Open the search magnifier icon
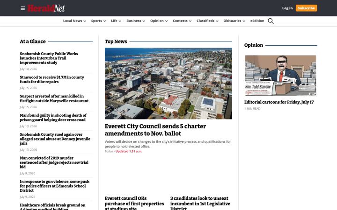Viewport: 337px width, 210px height. click(x=271, y=21)
